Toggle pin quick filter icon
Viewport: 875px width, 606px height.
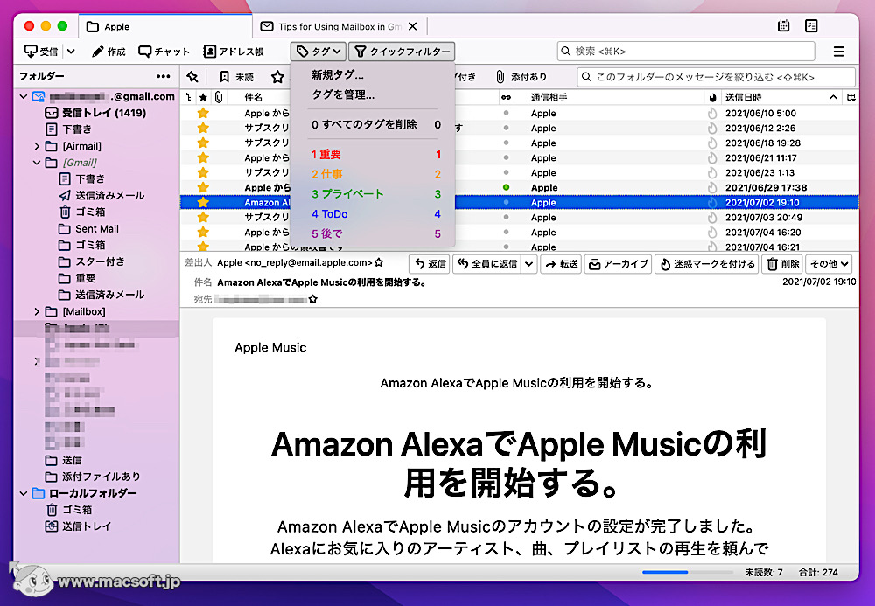pyautogui.click(x=192, y=76)
